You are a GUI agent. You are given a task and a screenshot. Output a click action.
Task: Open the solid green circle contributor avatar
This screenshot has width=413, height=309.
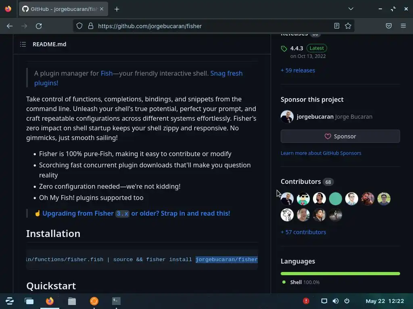click(336, 199)
